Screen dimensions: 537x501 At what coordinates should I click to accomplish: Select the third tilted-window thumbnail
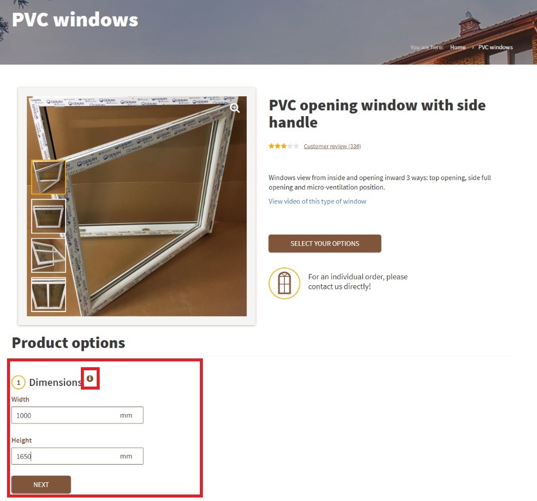pos(48,255)
